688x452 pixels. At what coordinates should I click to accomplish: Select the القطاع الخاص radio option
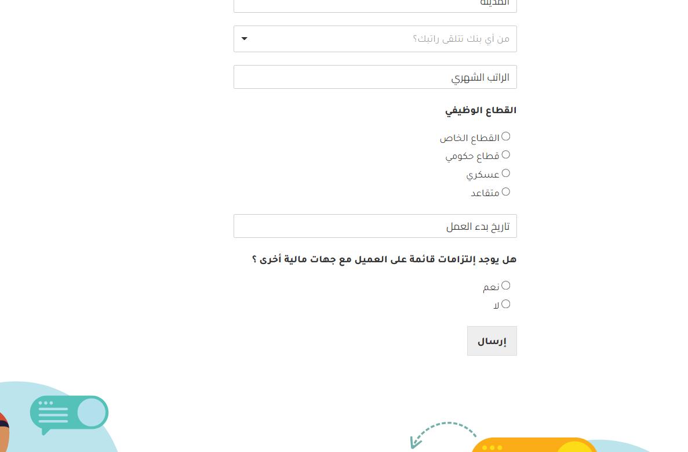tap(506, 136)
